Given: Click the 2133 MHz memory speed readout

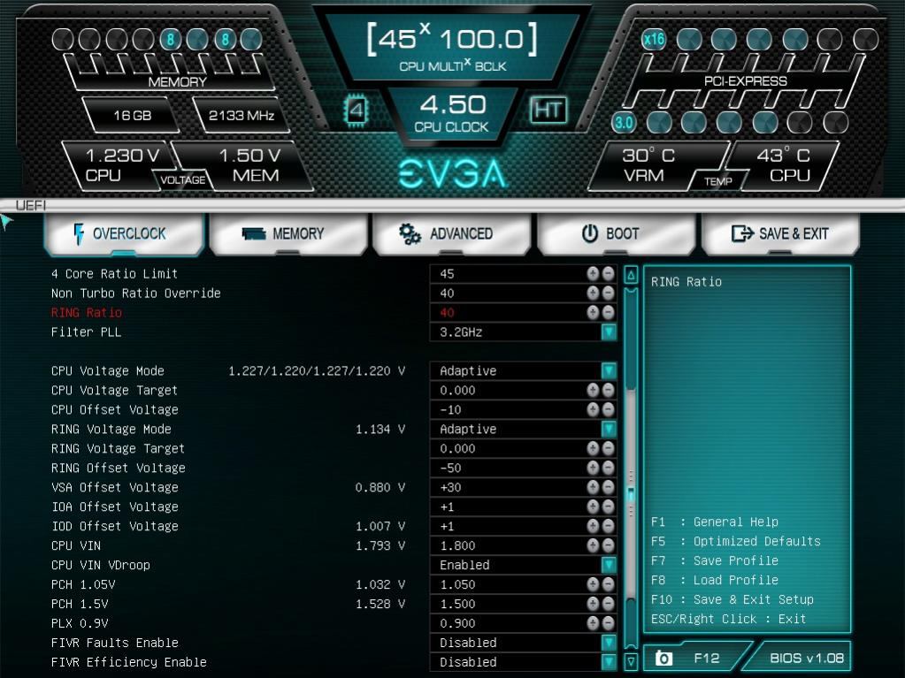Looking at the screenshot, I should pos(242,115).
